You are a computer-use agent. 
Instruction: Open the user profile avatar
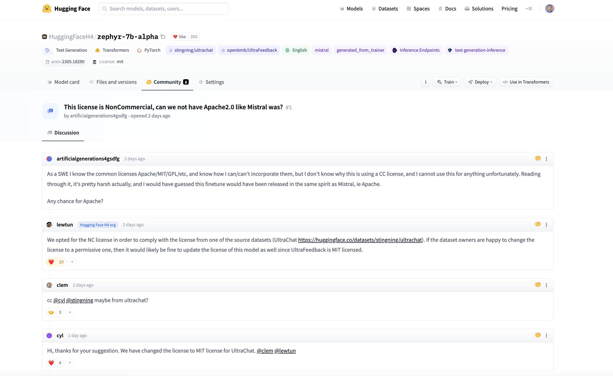click(550, 9)
